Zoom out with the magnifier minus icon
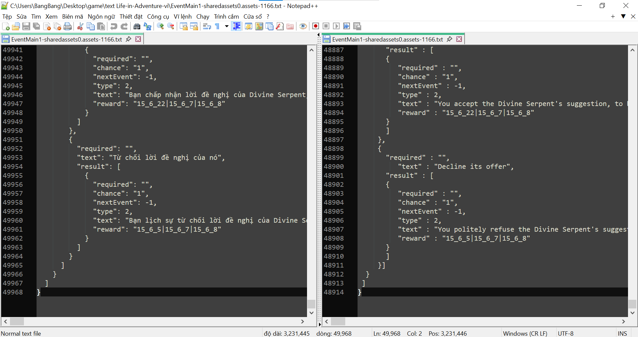638x337 pixels. (x=171, y=26)
